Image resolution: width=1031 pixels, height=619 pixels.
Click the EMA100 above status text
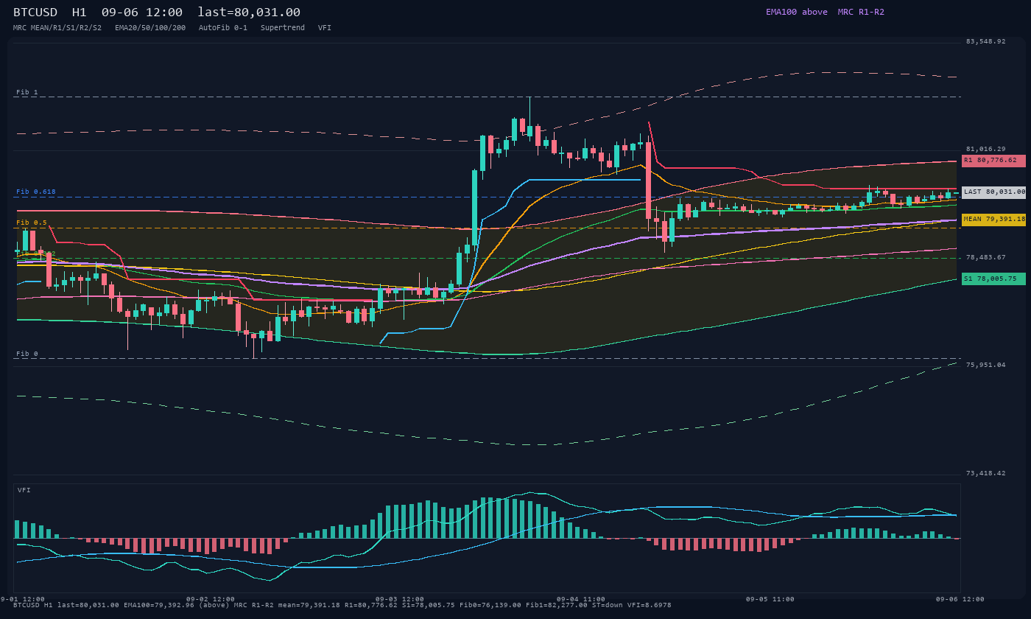(797, 12)
